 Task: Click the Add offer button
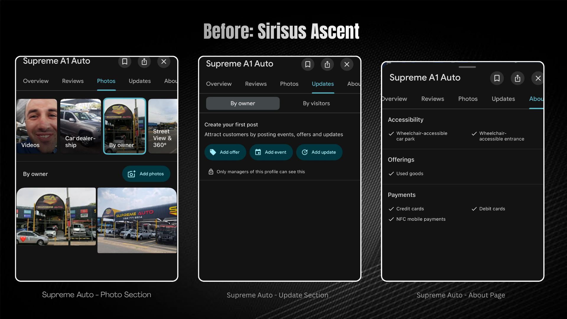(x=225, y=152)
